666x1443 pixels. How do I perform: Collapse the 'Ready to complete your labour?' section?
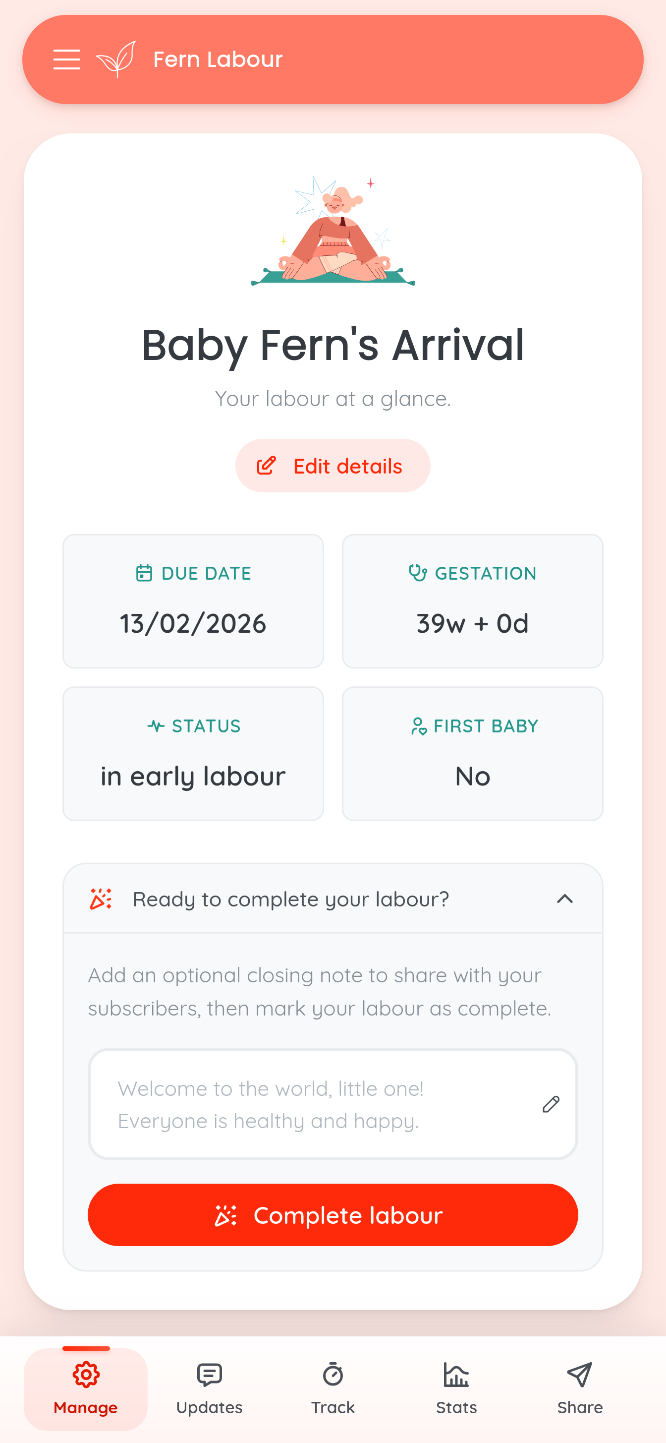565,899
